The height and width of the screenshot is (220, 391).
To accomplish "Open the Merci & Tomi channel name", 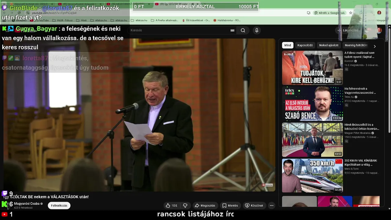I will (352, 169).
